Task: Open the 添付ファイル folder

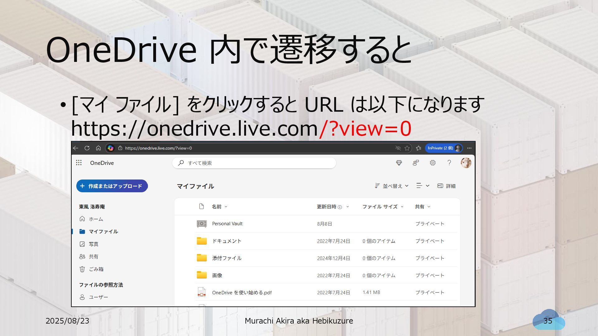Action: (x=227, y=258)
